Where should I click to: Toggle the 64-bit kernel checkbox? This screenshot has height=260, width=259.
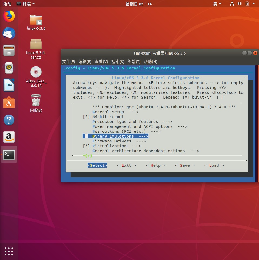pyautogui.click(x=86, y=117)
